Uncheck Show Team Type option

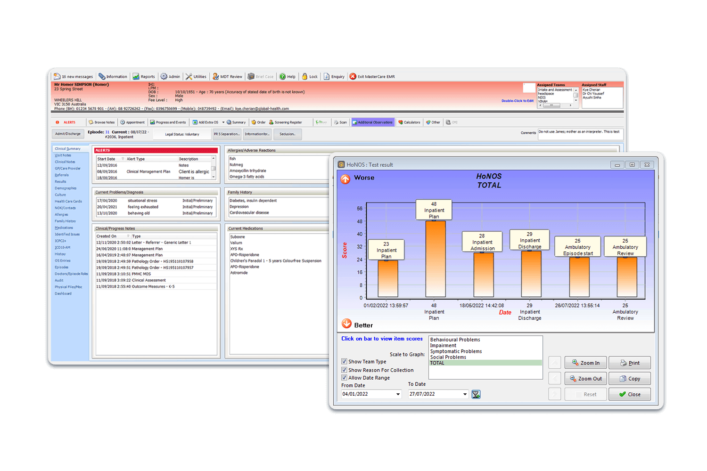click(x=344, y=361)
